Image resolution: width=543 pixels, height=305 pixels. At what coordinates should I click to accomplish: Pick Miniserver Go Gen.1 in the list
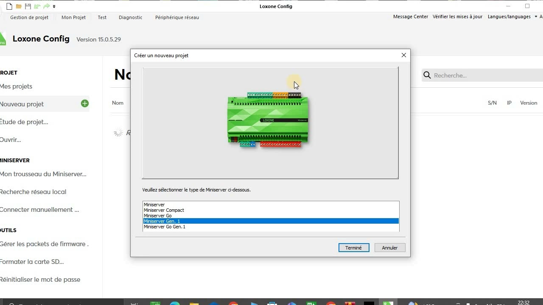pyautogui.click(x=271, y=227)
